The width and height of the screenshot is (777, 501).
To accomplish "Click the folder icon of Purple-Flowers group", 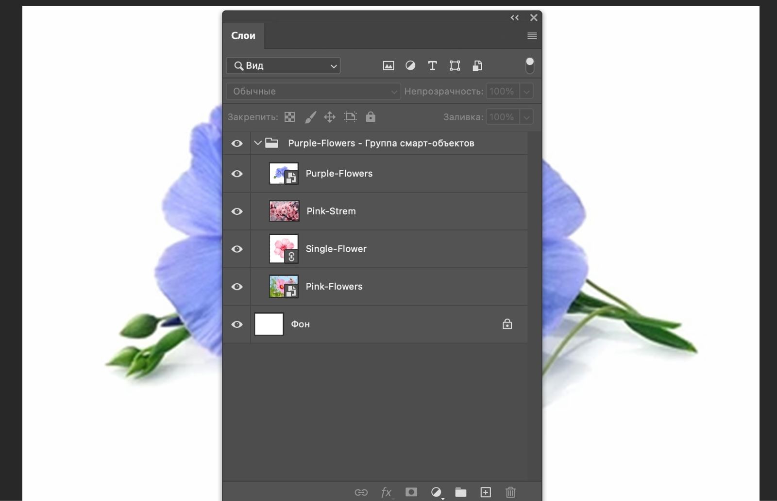I will tap(272, 143).
